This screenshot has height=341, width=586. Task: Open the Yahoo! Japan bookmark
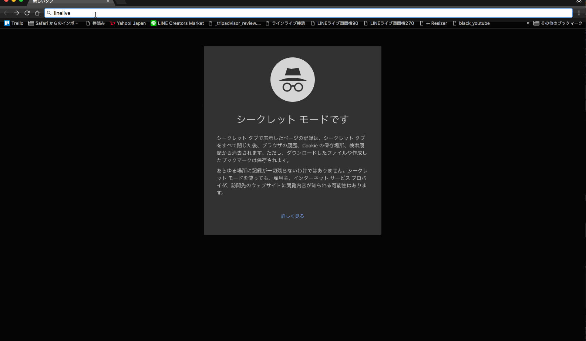[x=128, y=23]
